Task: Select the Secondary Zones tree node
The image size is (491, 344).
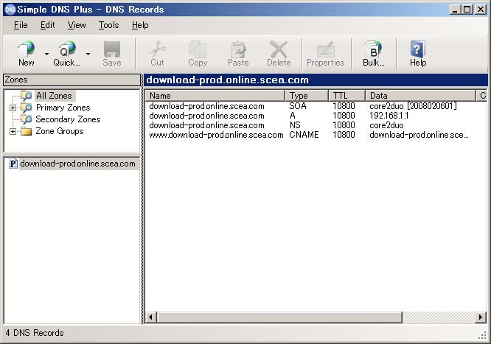Action: point(68,119)
